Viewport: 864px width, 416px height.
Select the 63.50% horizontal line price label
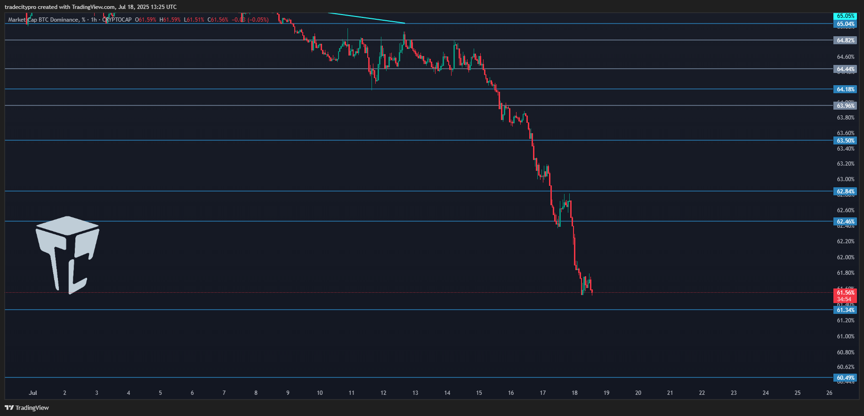click(x=845, y=141)
